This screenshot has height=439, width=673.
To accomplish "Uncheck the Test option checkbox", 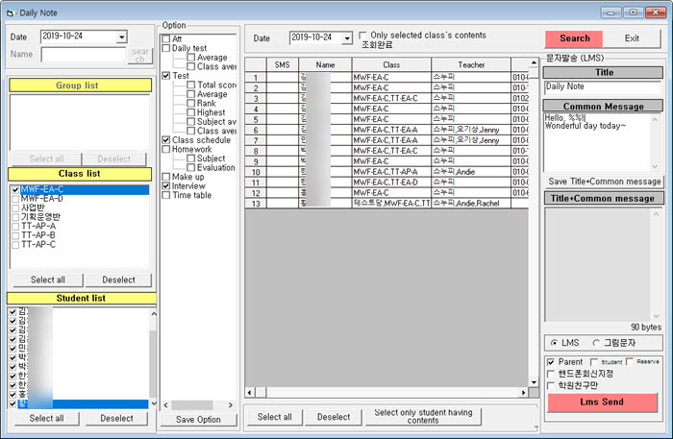I will 166,76.
